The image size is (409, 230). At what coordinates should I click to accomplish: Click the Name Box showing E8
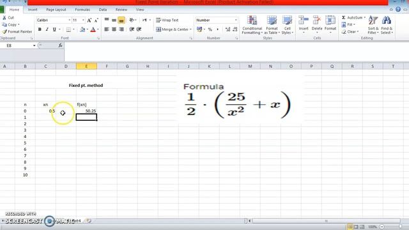click(16, 45)
